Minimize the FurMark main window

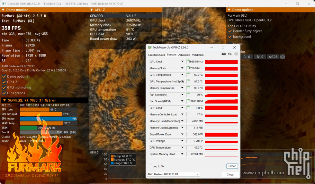(286, 4)
